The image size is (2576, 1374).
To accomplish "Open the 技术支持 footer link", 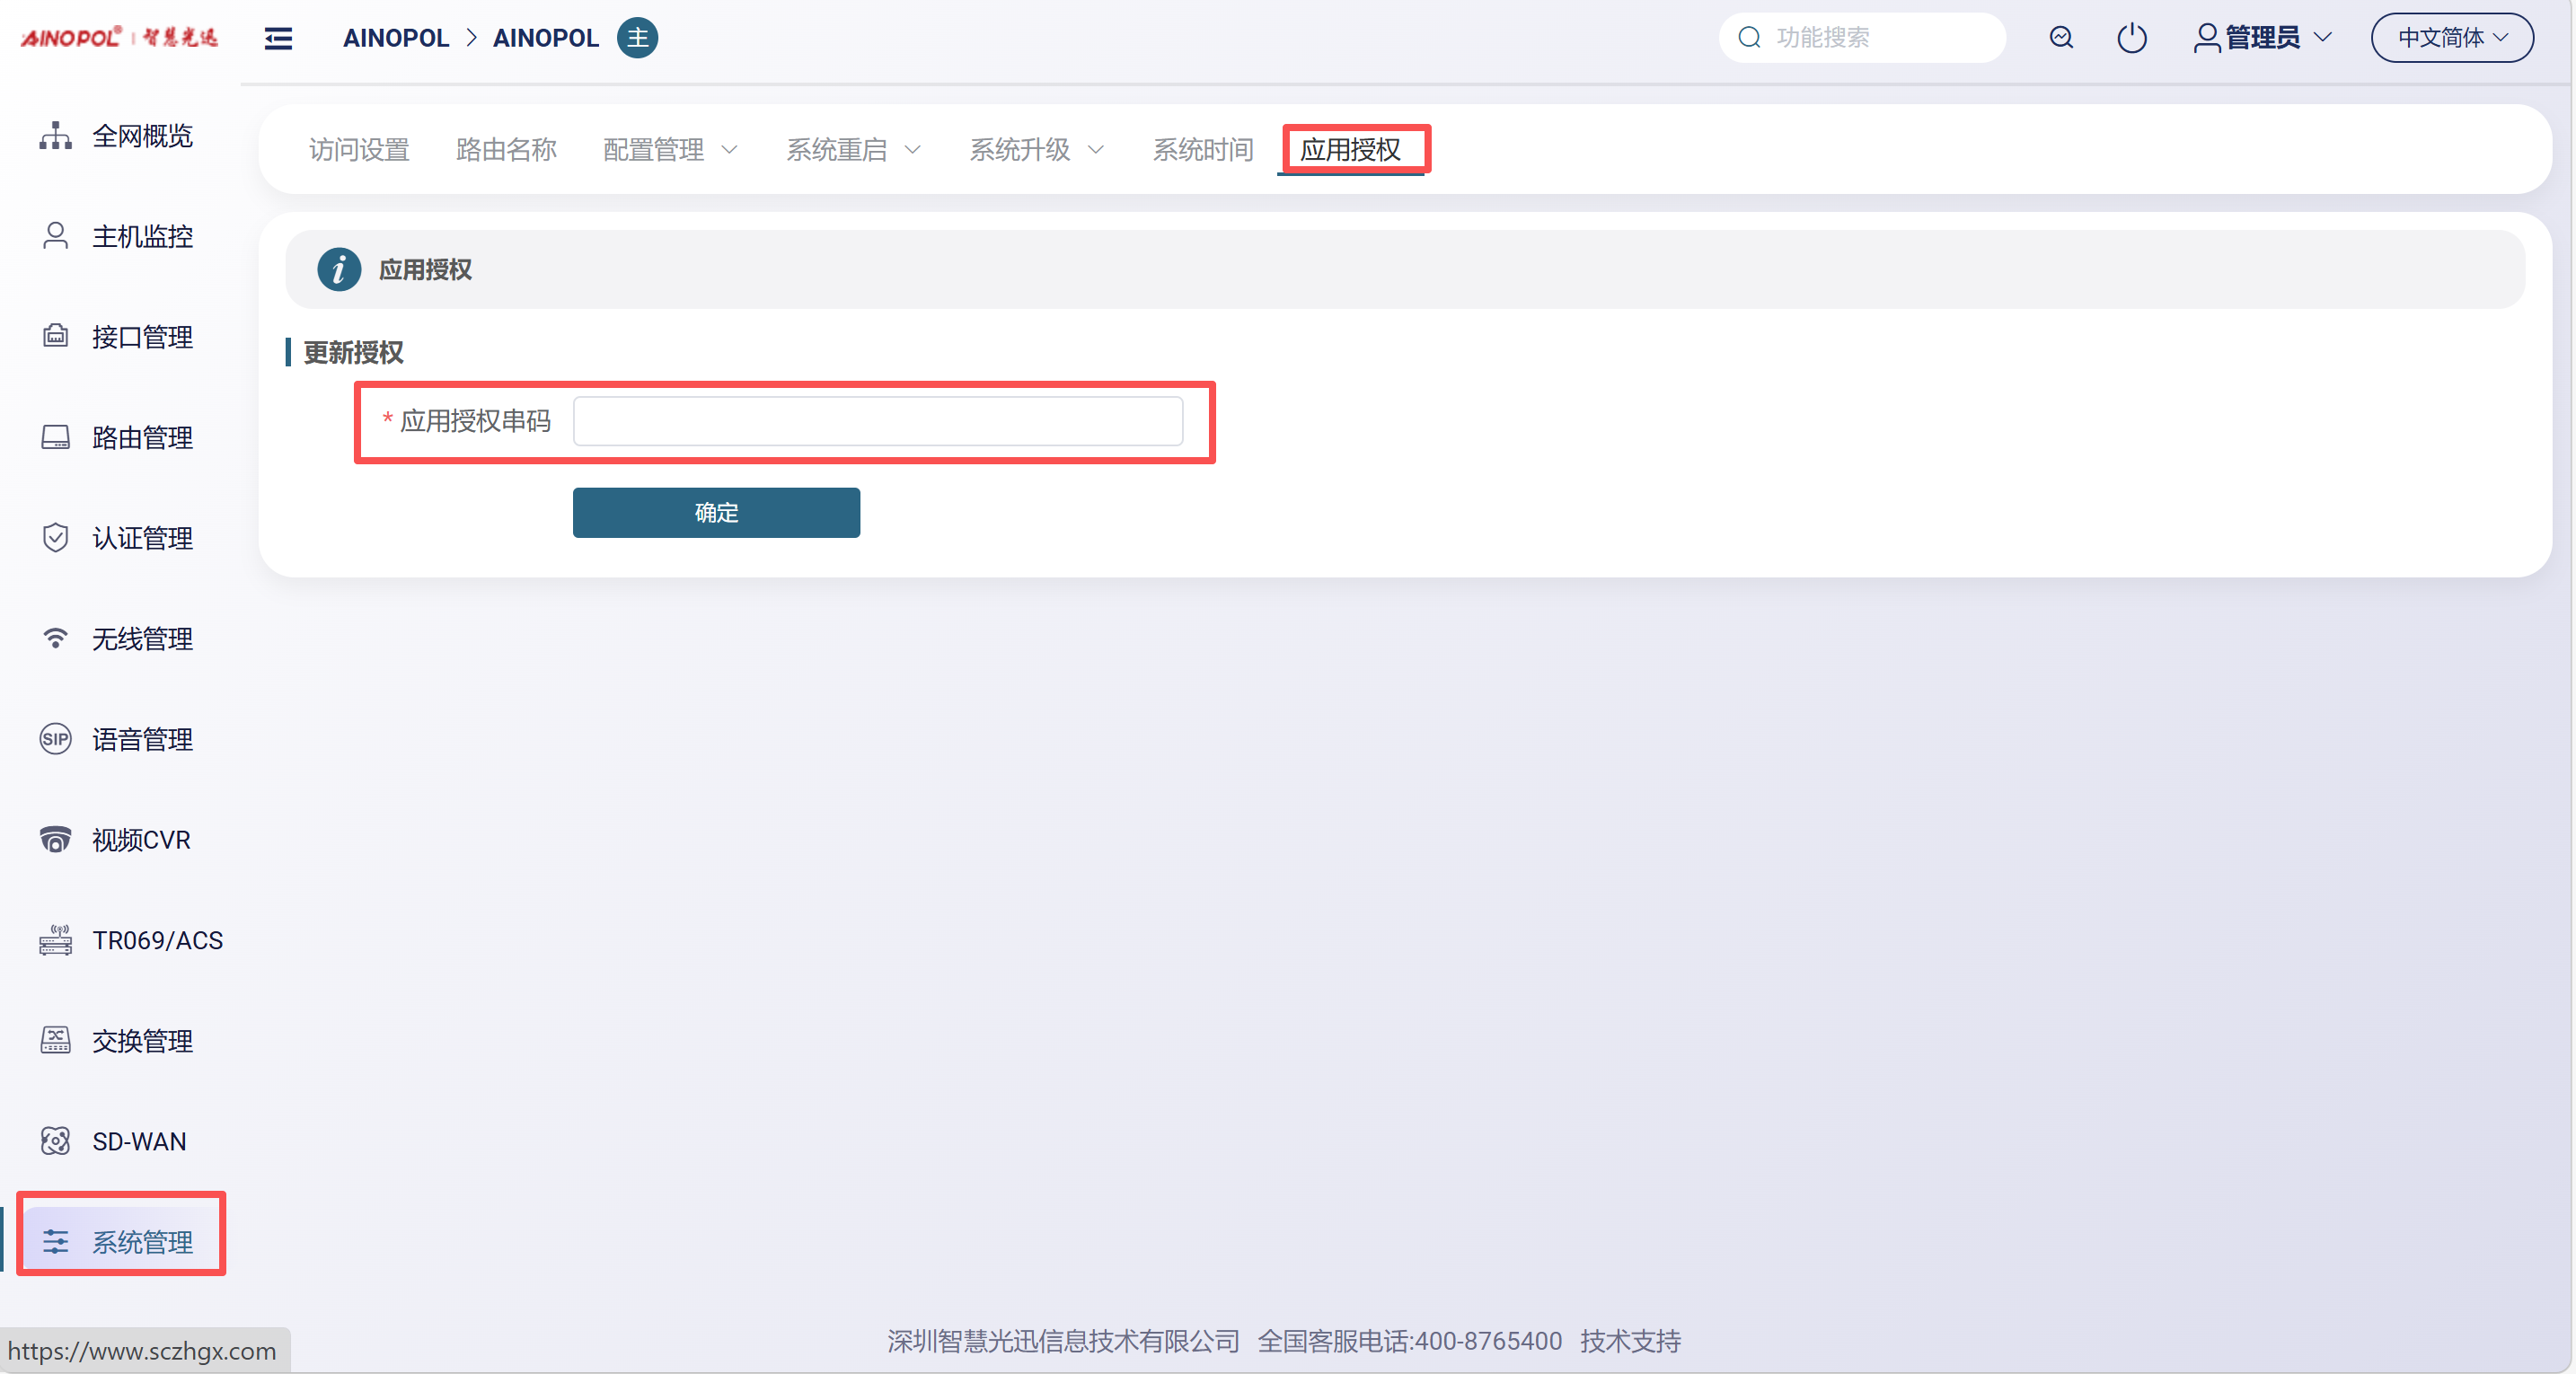I will pos(1630,1341).
